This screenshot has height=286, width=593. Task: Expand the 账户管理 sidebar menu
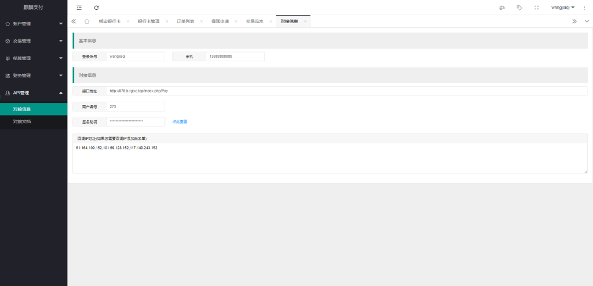click(x=34, y=24)
